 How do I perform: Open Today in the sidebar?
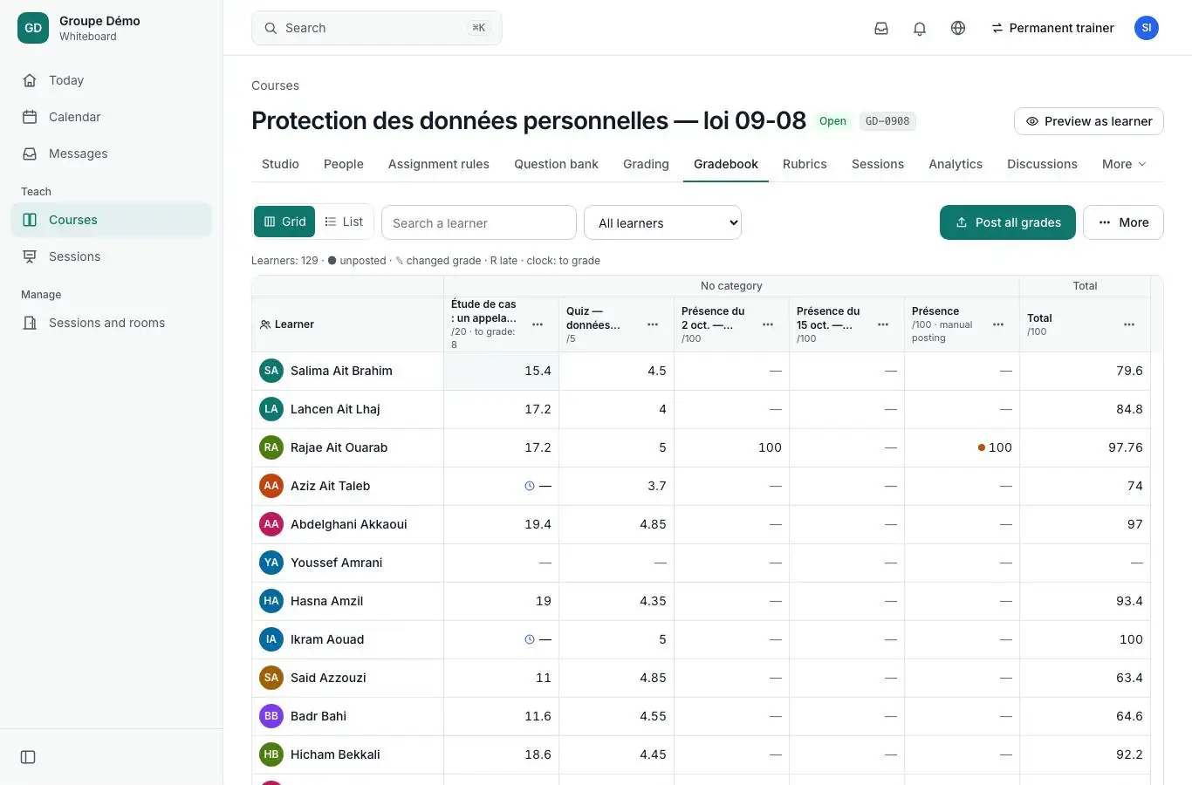tap(112, 80)
